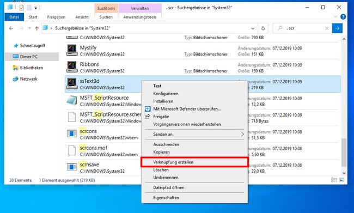The image size is (354, 213).
Task: Click the MSFT_ScriptResource notepad icon
Action: [72, 101]
